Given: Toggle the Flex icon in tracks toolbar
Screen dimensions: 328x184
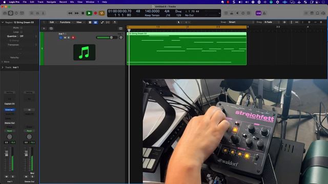Looking at the screenshot, I should pos(108,22).
